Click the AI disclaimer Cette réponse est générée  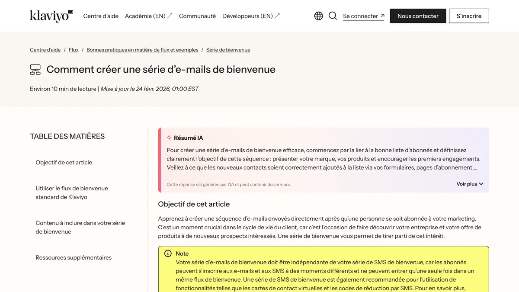click(x=229, y=185)
